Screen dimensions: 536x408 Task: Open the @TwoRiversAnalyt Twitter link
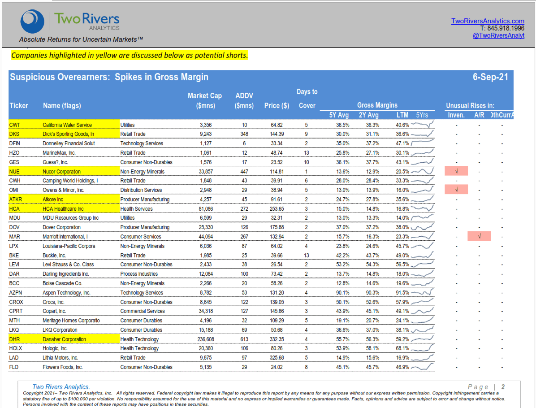(x=498, y=35)
